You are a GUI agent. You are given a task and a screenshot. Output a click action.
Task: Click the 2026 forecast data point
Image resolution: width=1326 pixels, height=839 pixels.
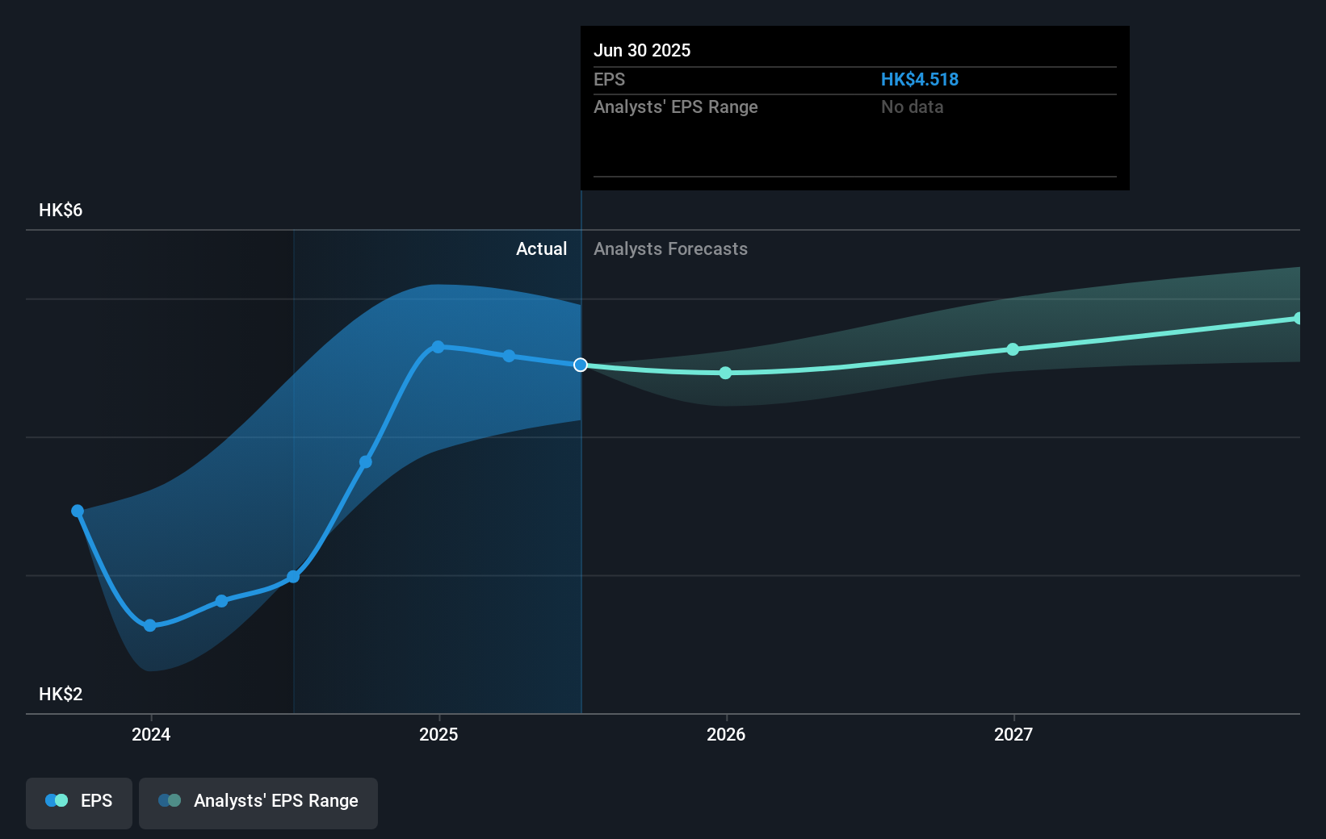pos(725,373)
